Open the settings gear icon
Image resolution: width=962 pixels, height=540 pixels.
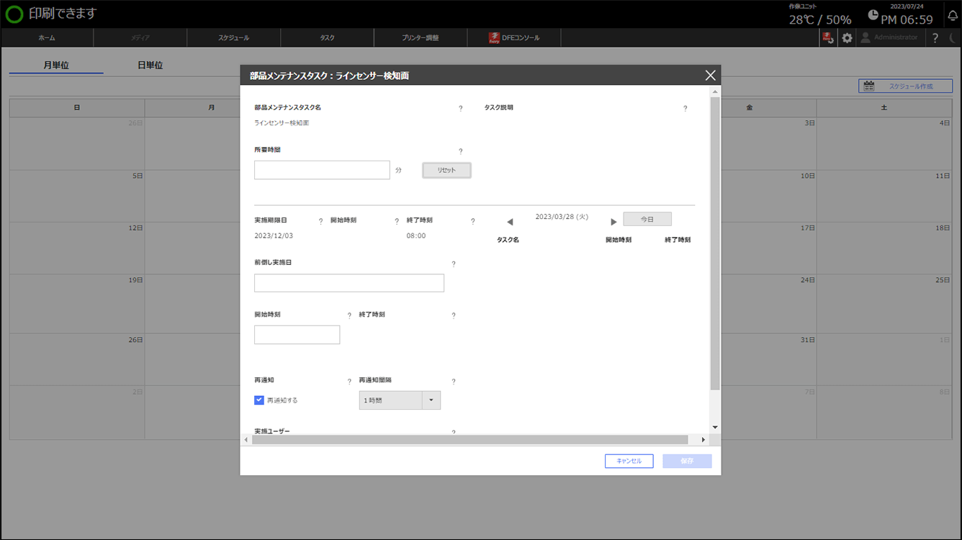coord(847,38)
